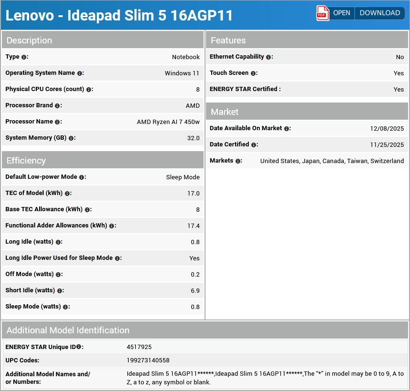This screenshot has height=391, width=410.
Task: Show info for Short Idle (watts)
Action: tap(60, 291)
